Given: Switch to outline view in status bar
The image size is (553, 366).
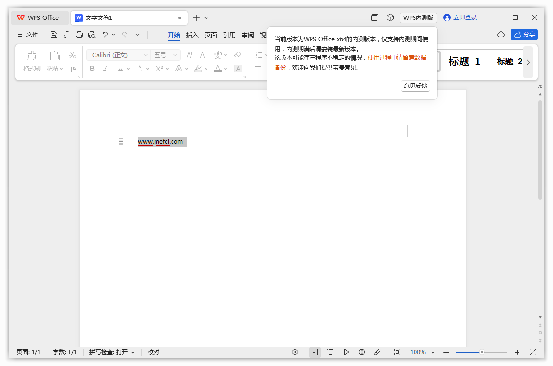Looking at the screenshot, I should [330, 352].
